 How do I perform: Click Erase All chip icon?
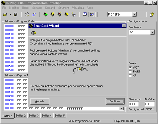point(59,14)
